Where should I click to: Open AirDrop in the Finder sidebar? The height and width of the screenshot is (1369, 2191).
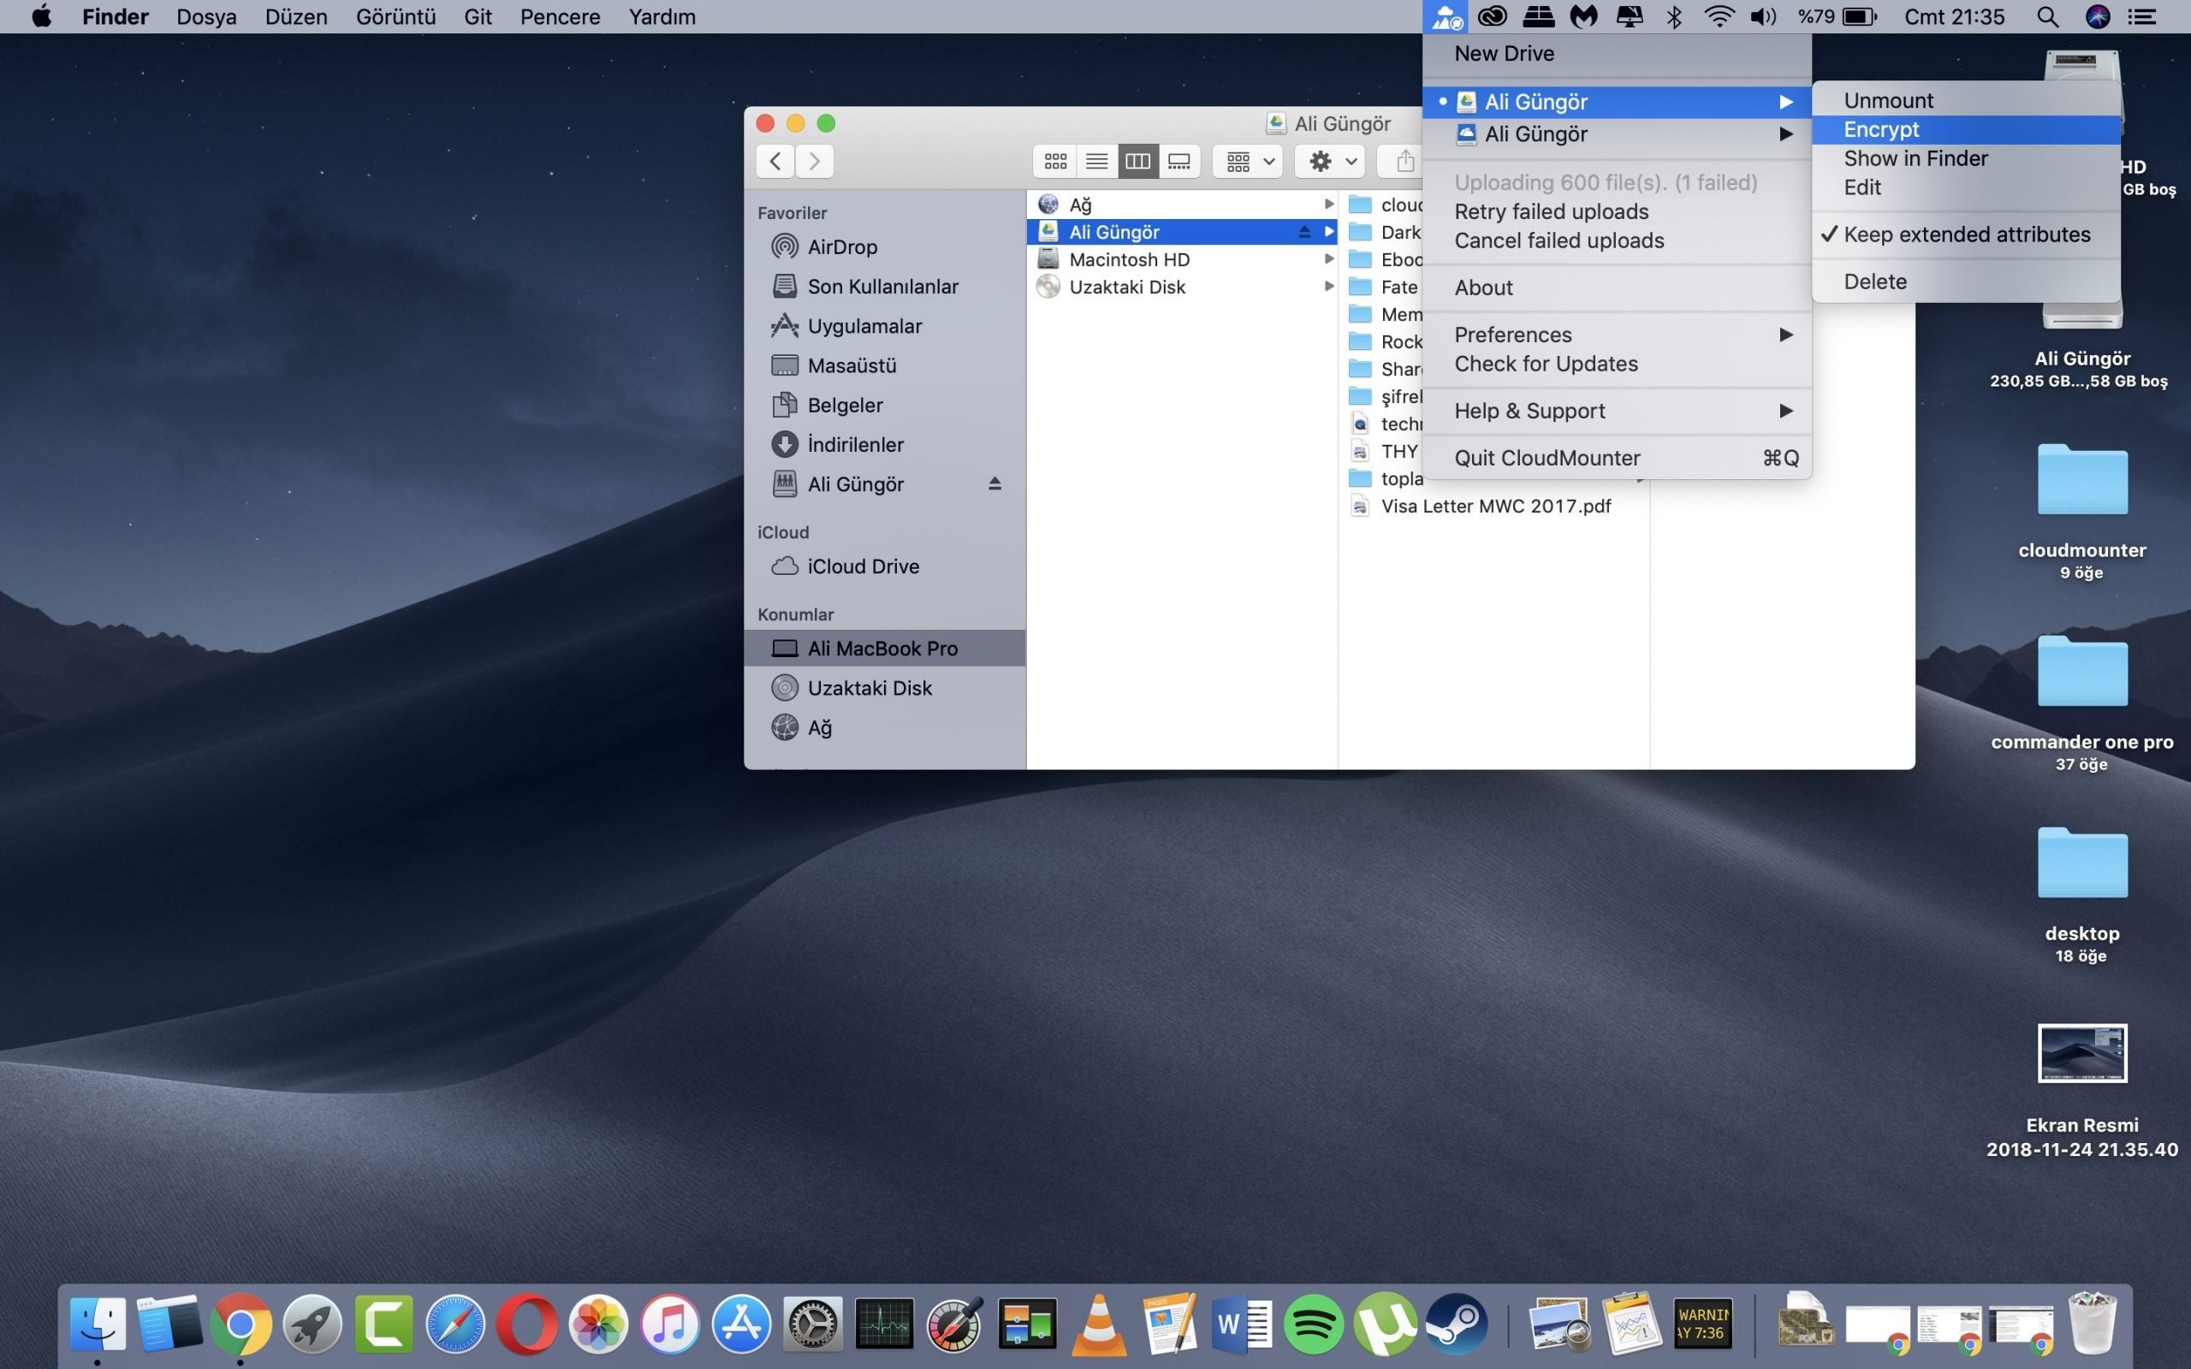tap(841, 246)
